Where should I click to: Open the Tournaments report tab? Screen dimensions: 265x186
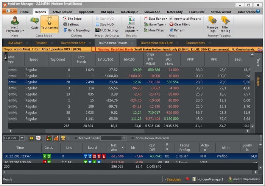coord(195,43)
